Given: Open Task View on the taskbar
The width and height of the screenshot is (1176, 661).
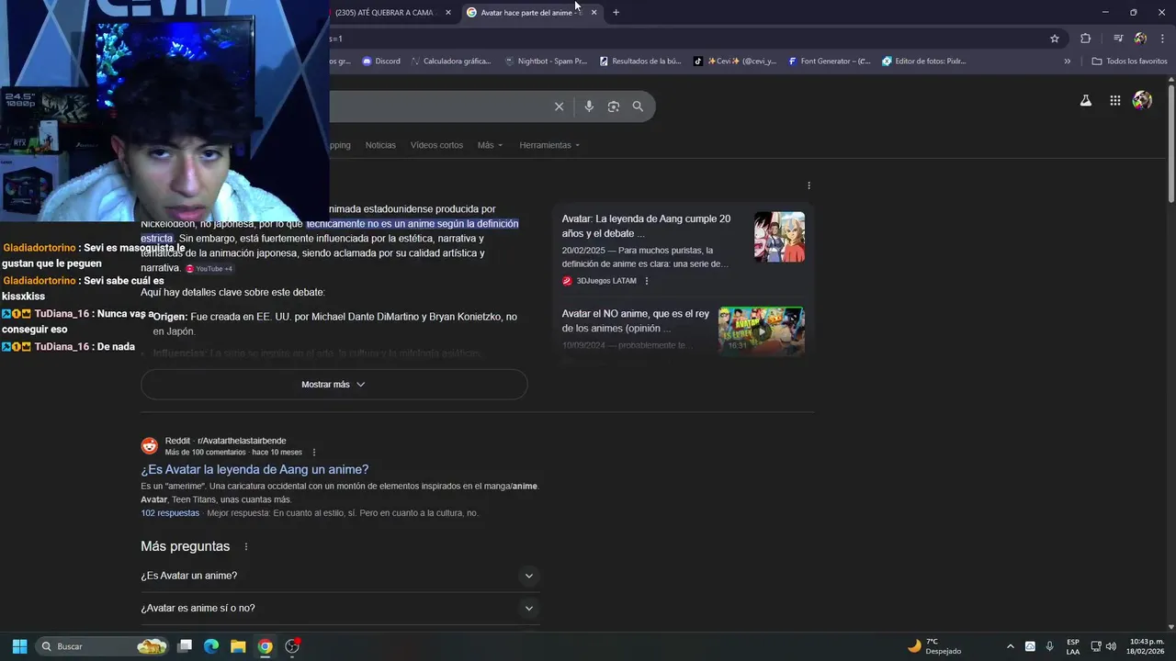Looking at the screenshot, I should (185, 646).
